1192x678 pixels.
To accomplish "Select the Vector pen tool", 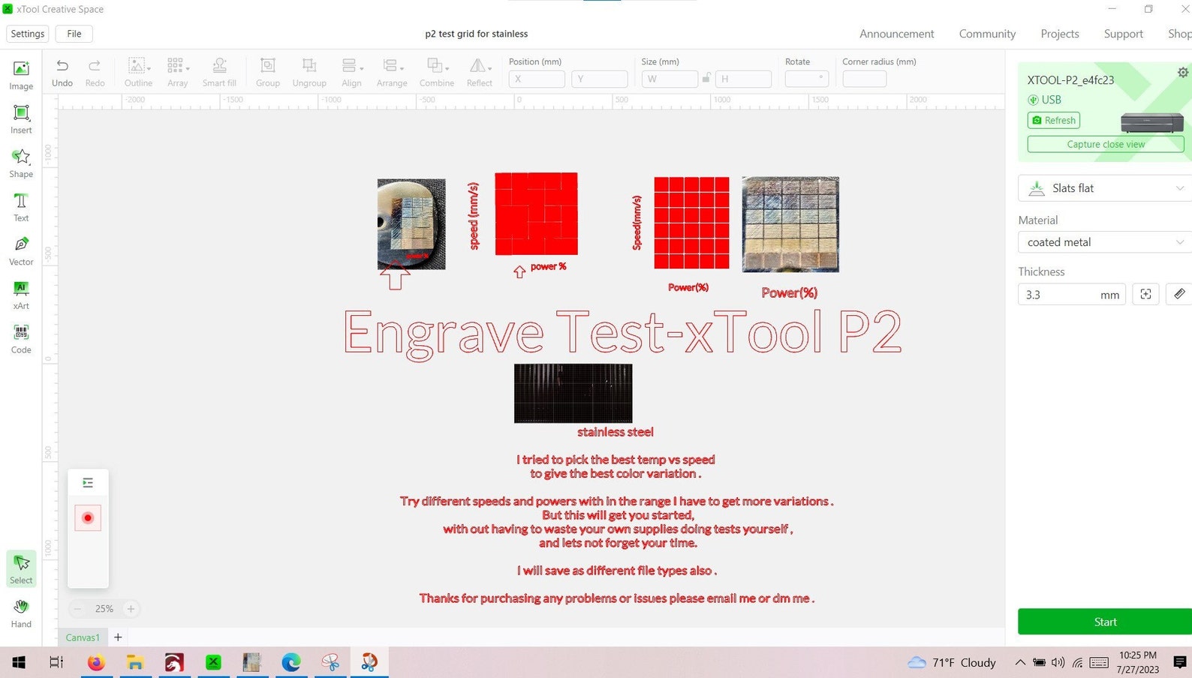I will (x=21, y=251).
